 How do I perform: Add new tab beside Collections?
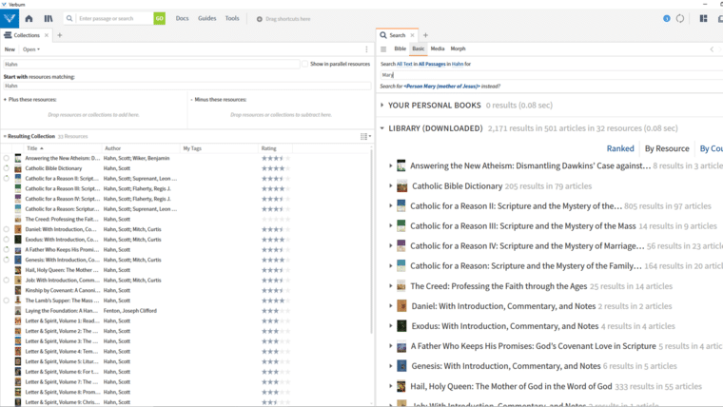pos(60,35)
